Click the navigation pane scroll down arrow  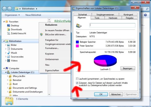[49, 94]
